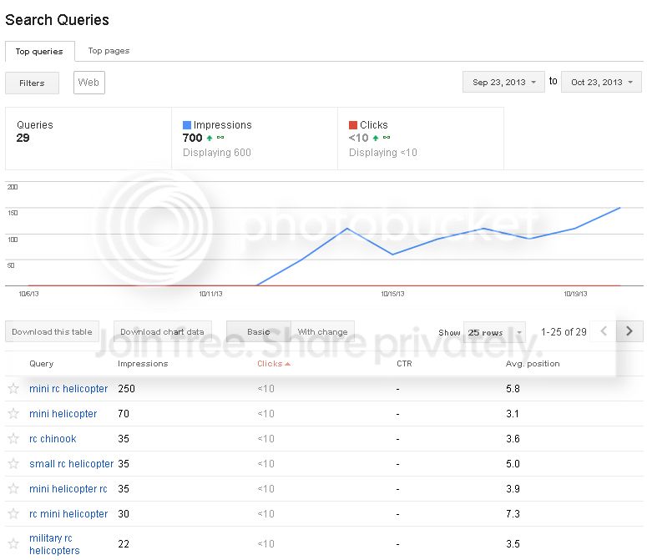647x560 pixels.
Task: Toggle 'With change' view mode
Action: coord(323,331)
